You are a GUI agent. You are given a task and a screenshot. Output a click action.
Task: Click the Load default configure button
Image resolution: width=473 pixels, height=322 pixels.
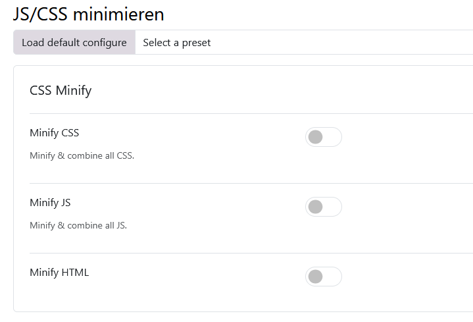[x=74, y=42]
